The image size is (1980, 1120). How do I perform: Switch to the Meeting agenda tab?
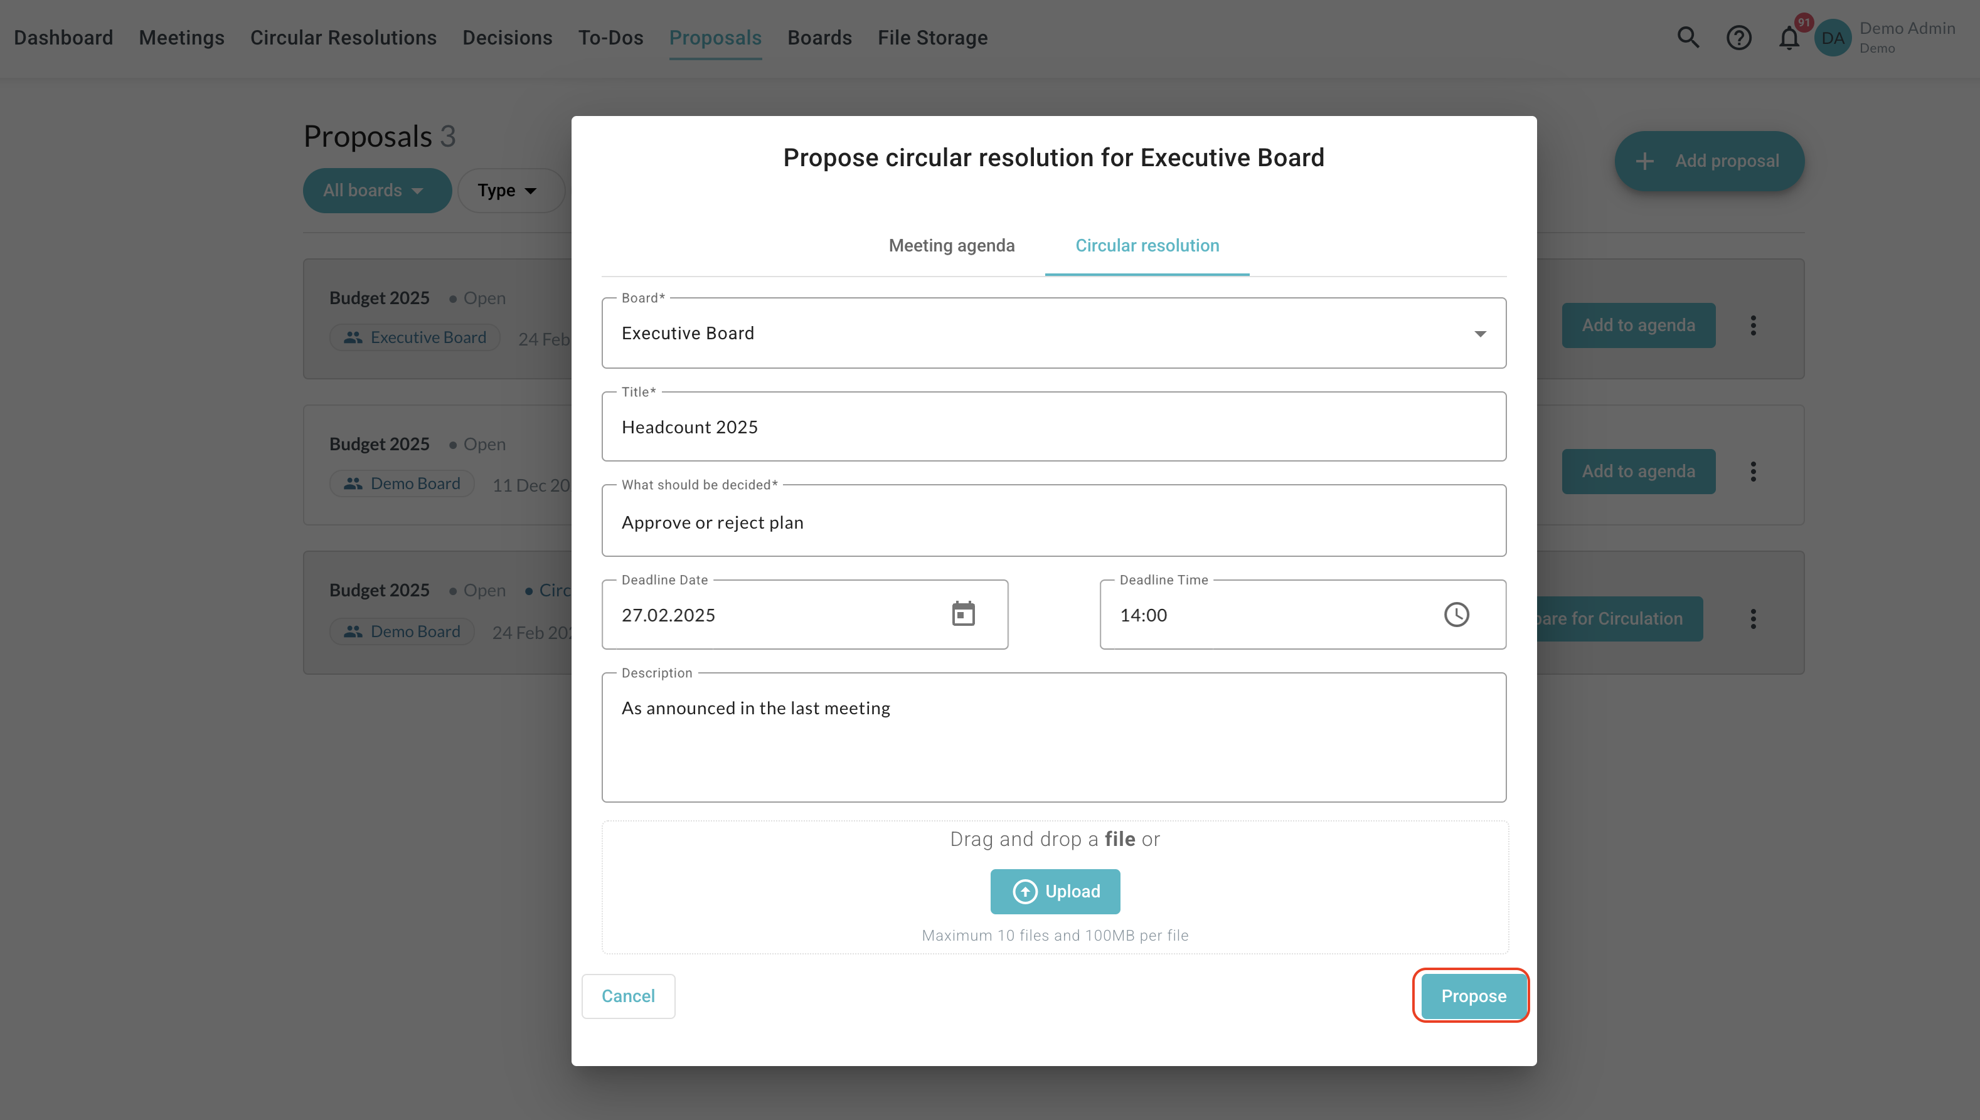click(x=951, y=245)
